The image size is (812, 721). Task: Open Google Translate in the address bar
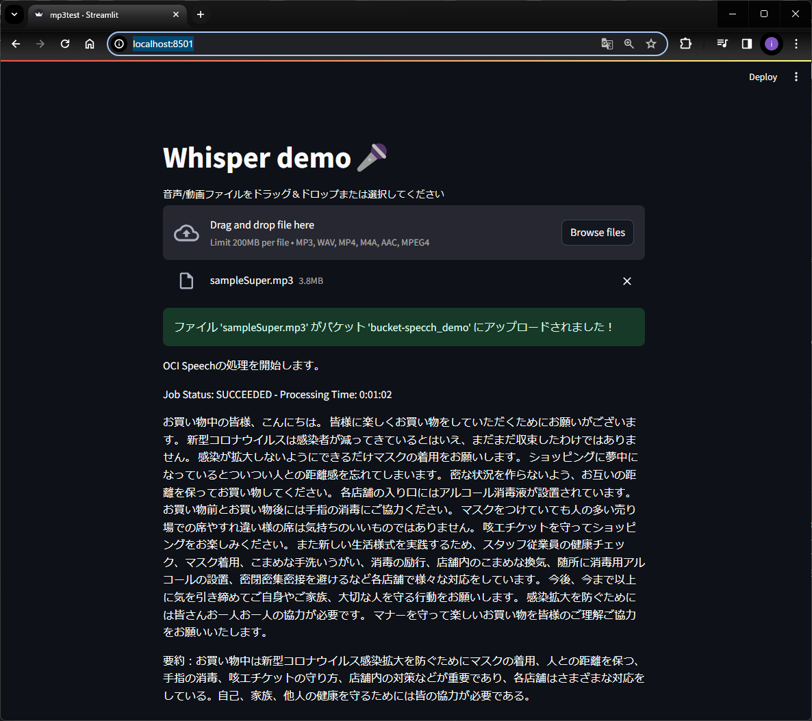point(607,43)
